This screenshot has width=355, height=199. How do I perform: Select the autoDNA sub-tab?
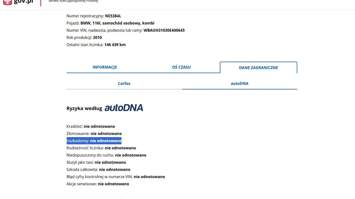tap(239, 83)
